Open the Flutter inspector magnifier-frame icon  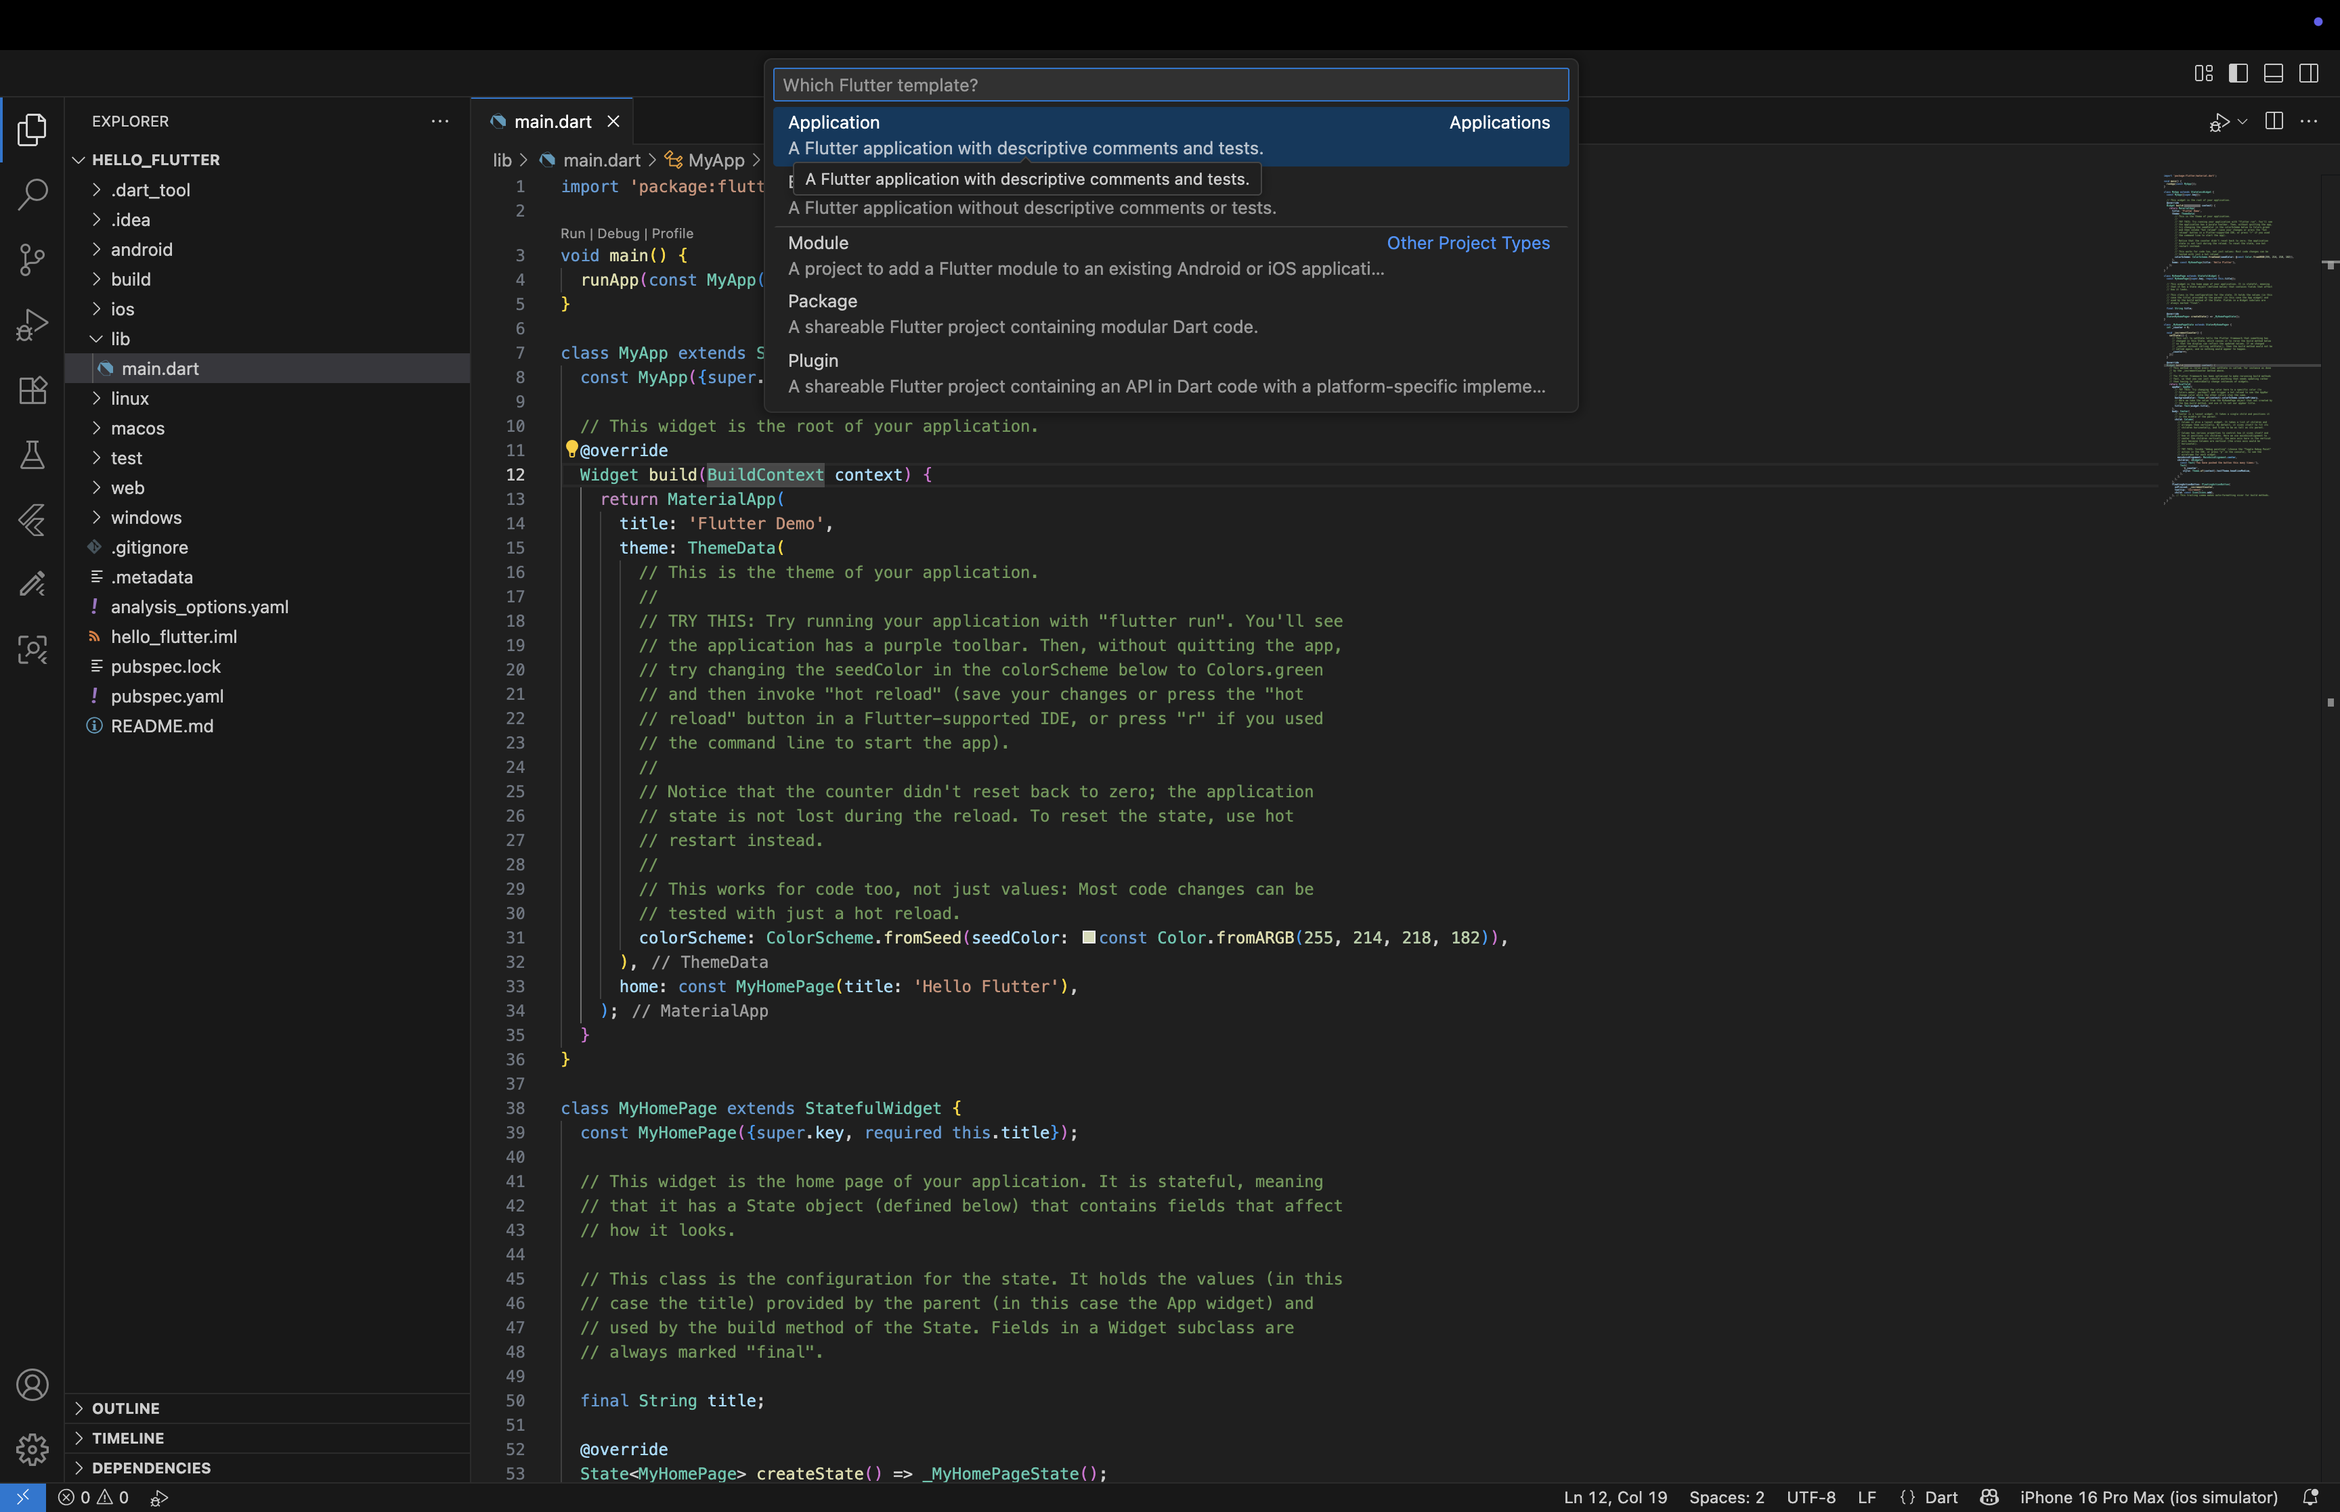(32, 649)
